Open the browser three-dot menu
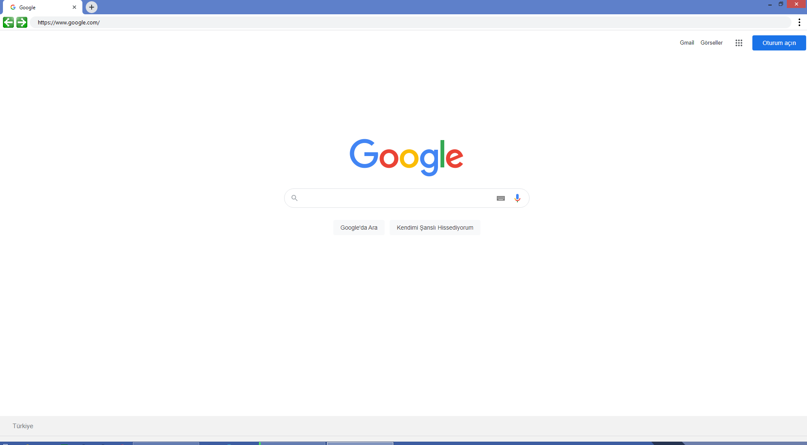The image size is (807, 445). pyautogui.click(x=799, y=22)
